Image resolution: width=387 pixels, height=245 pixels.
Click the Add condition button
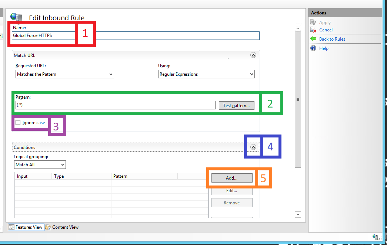point(232,178)
